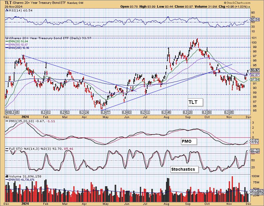This screenshot has width=264, height=206.
Task: Click the navy EMA(200) legend line marker
Action: tap(7, 48)
